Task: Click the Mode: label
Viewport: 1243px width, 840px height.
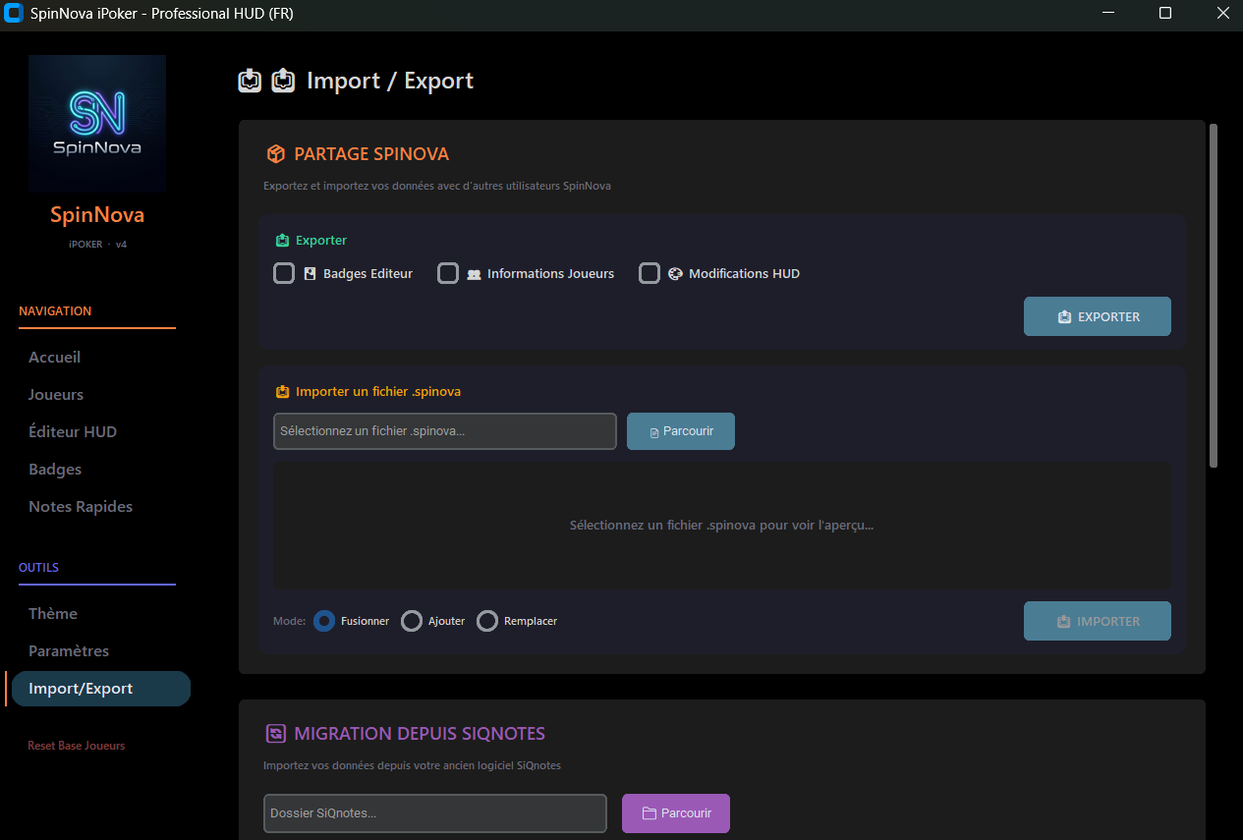Action: 290,621
